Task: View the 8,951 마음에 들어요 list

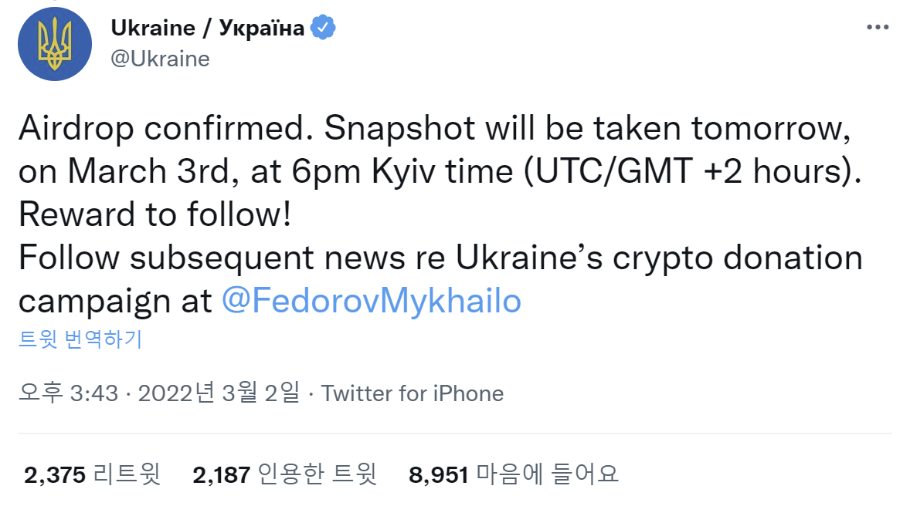Action: coord(514,474)
